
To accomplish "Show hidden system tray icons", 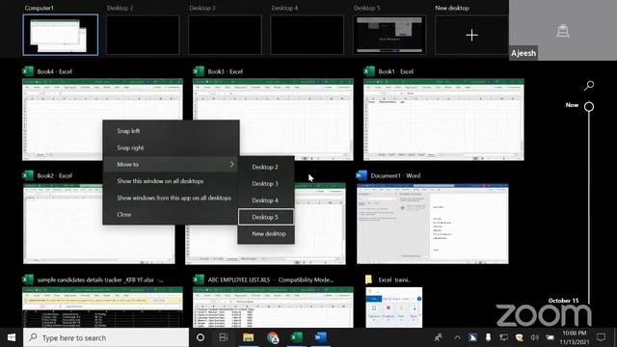I will click(457, 337).
